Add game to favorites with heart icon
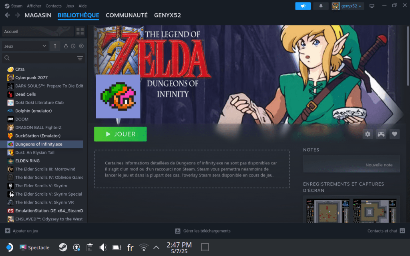The image size is (410, 256). pos(395,134)
